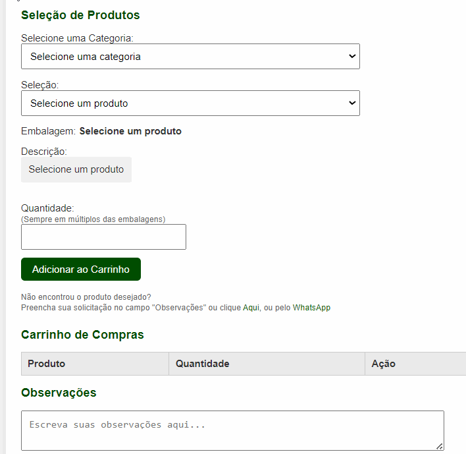The width and height of the screenshot is (466, 454).
Task: Click the Observações text area
Action: click(x=232, y=431)
